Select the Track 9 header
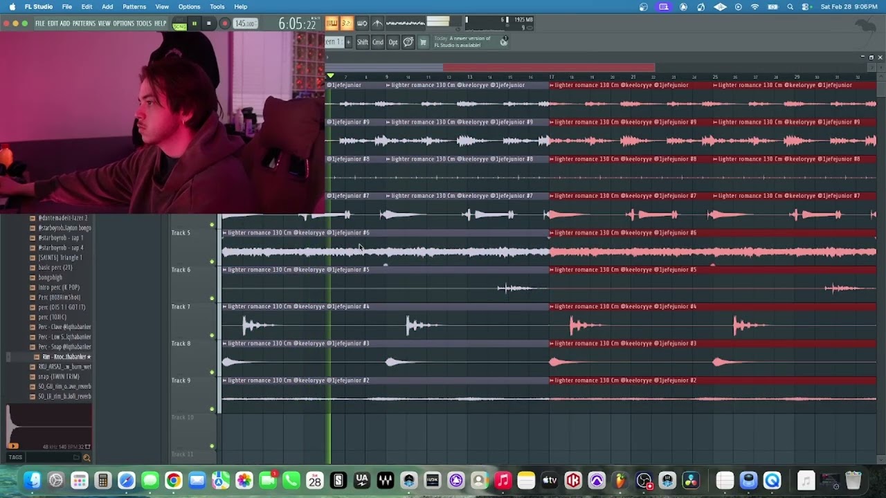 pos(194,394)
